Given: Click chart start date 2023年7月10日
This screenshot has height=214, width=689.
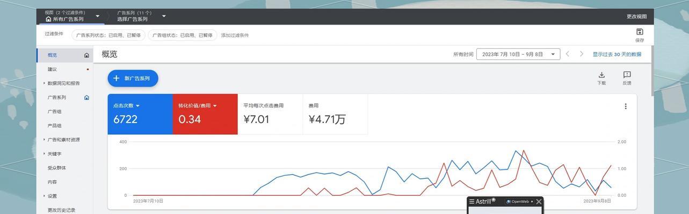Looking at the screenshot, I should point(148,201).
